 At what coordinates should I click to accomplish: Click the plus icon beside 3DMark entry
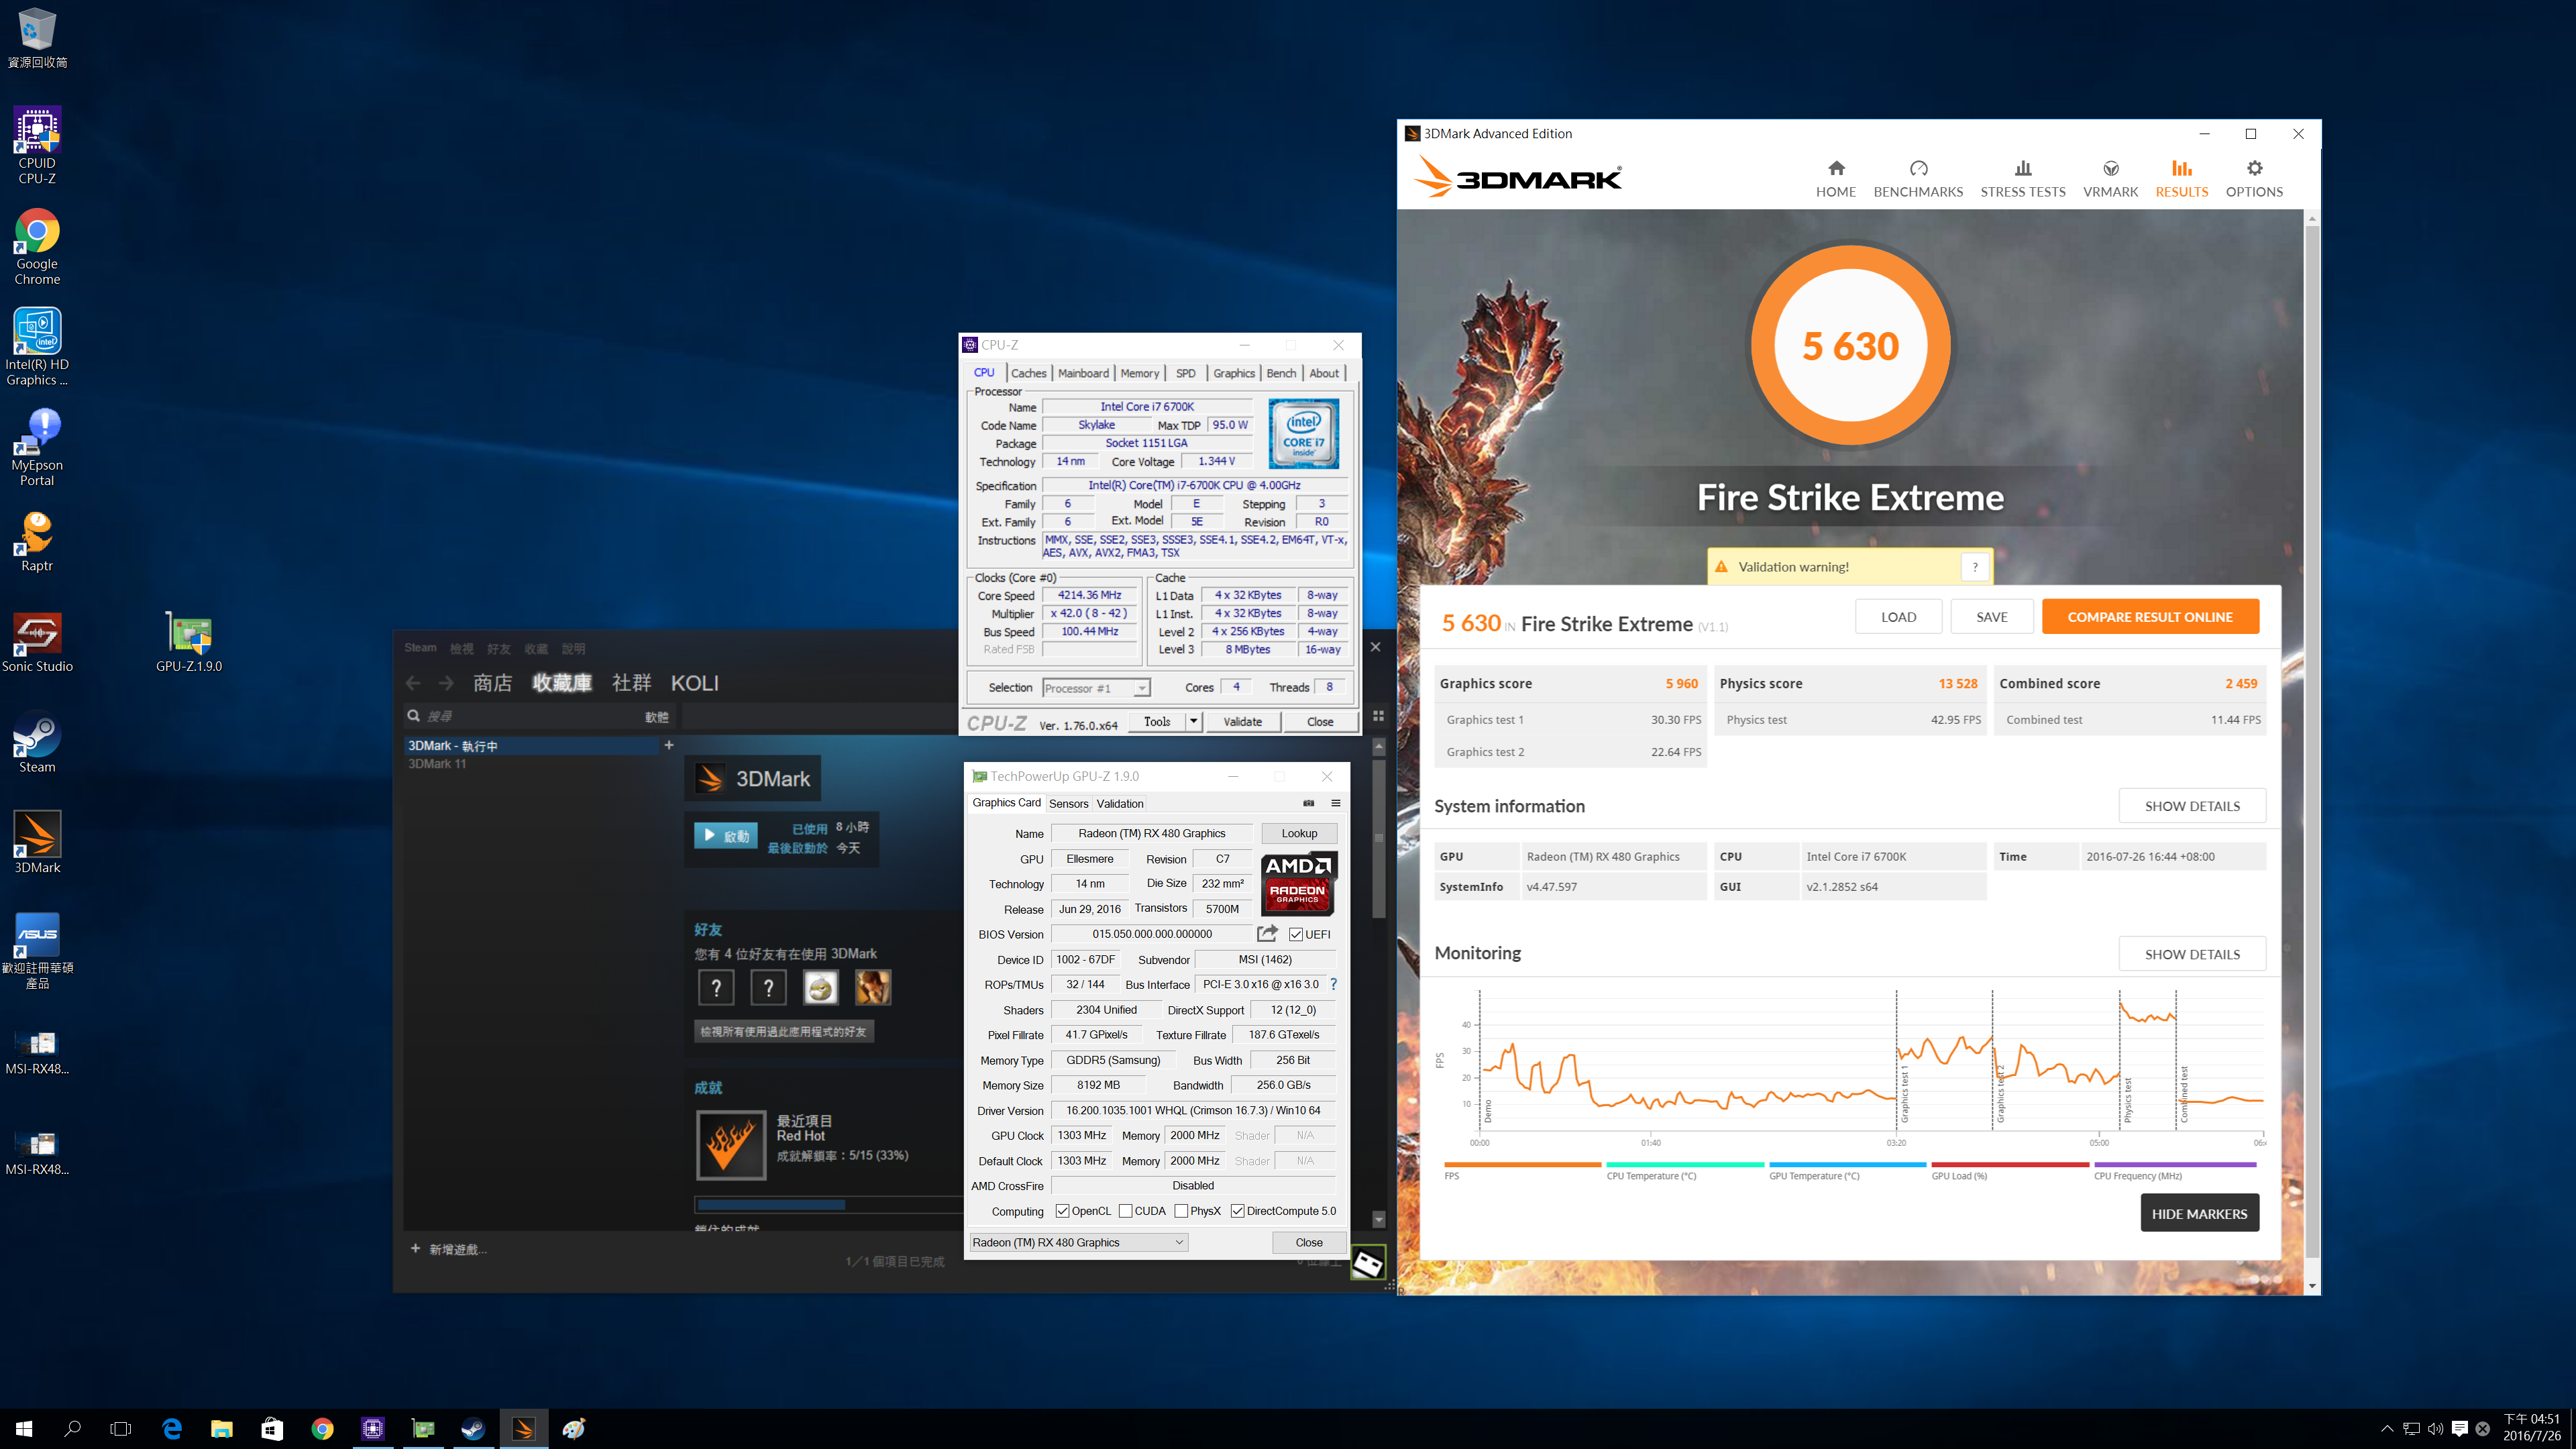(669, 745)
